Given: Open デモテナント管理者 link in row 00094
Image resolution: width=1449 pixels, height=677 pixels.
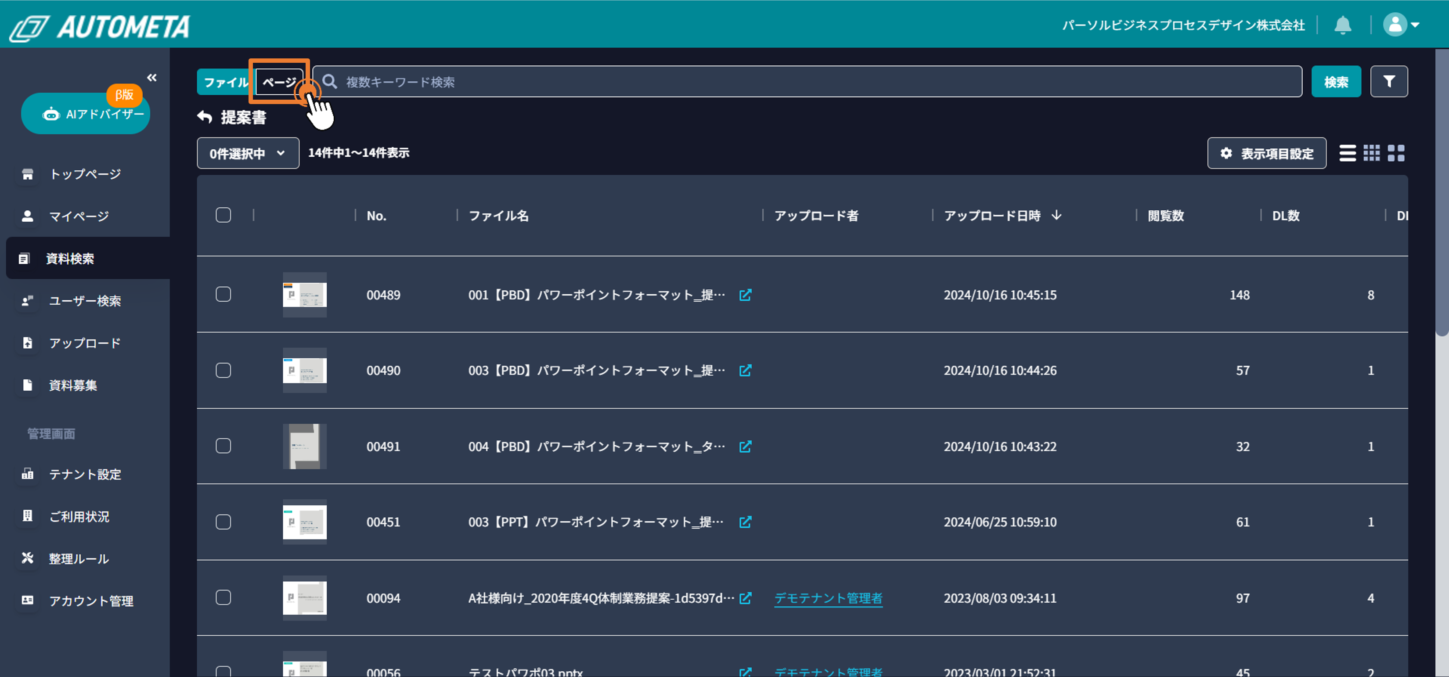Looking at the screenshot, I should [828, 598].
